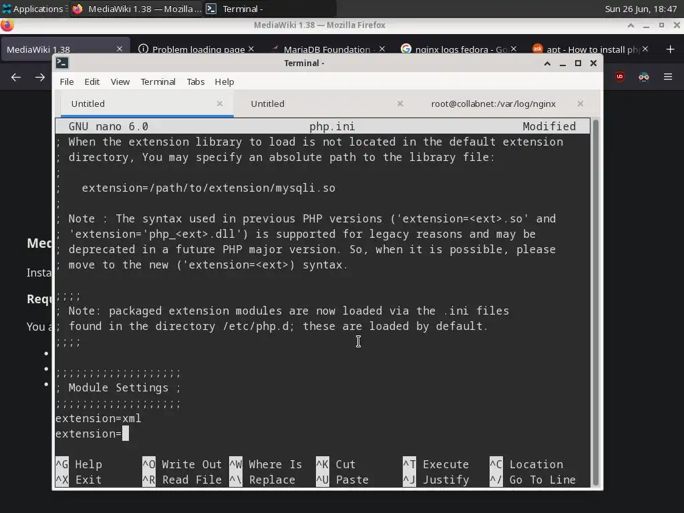Click the ^\ Replace shortcut label
The height and width of the screenshot is (513, 684).
(x=263, y=480)
